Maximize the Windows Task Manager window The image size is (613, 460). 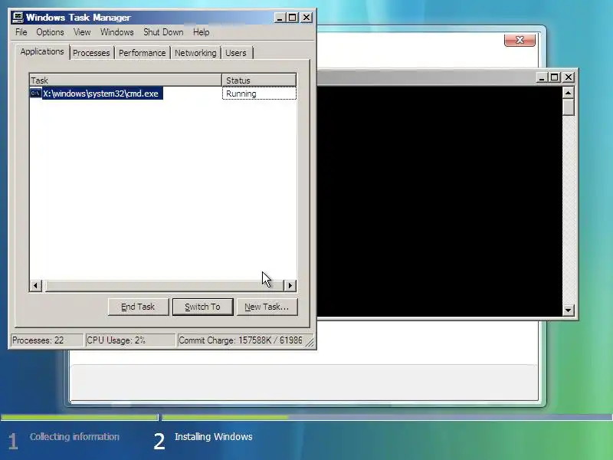293,18
